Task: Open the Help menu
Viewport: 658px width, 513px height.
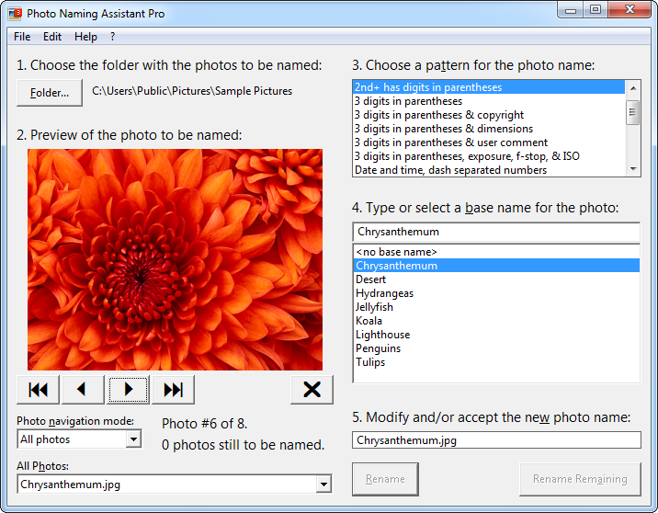Action: pos(85,37)
